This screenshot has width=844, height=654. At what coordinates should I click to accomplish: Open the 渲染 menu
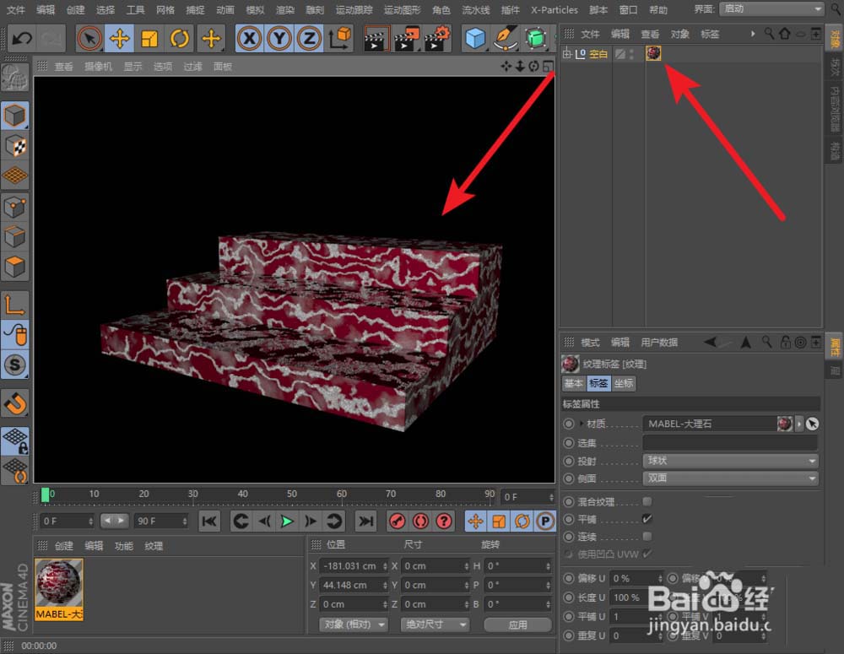coord(287,10)
